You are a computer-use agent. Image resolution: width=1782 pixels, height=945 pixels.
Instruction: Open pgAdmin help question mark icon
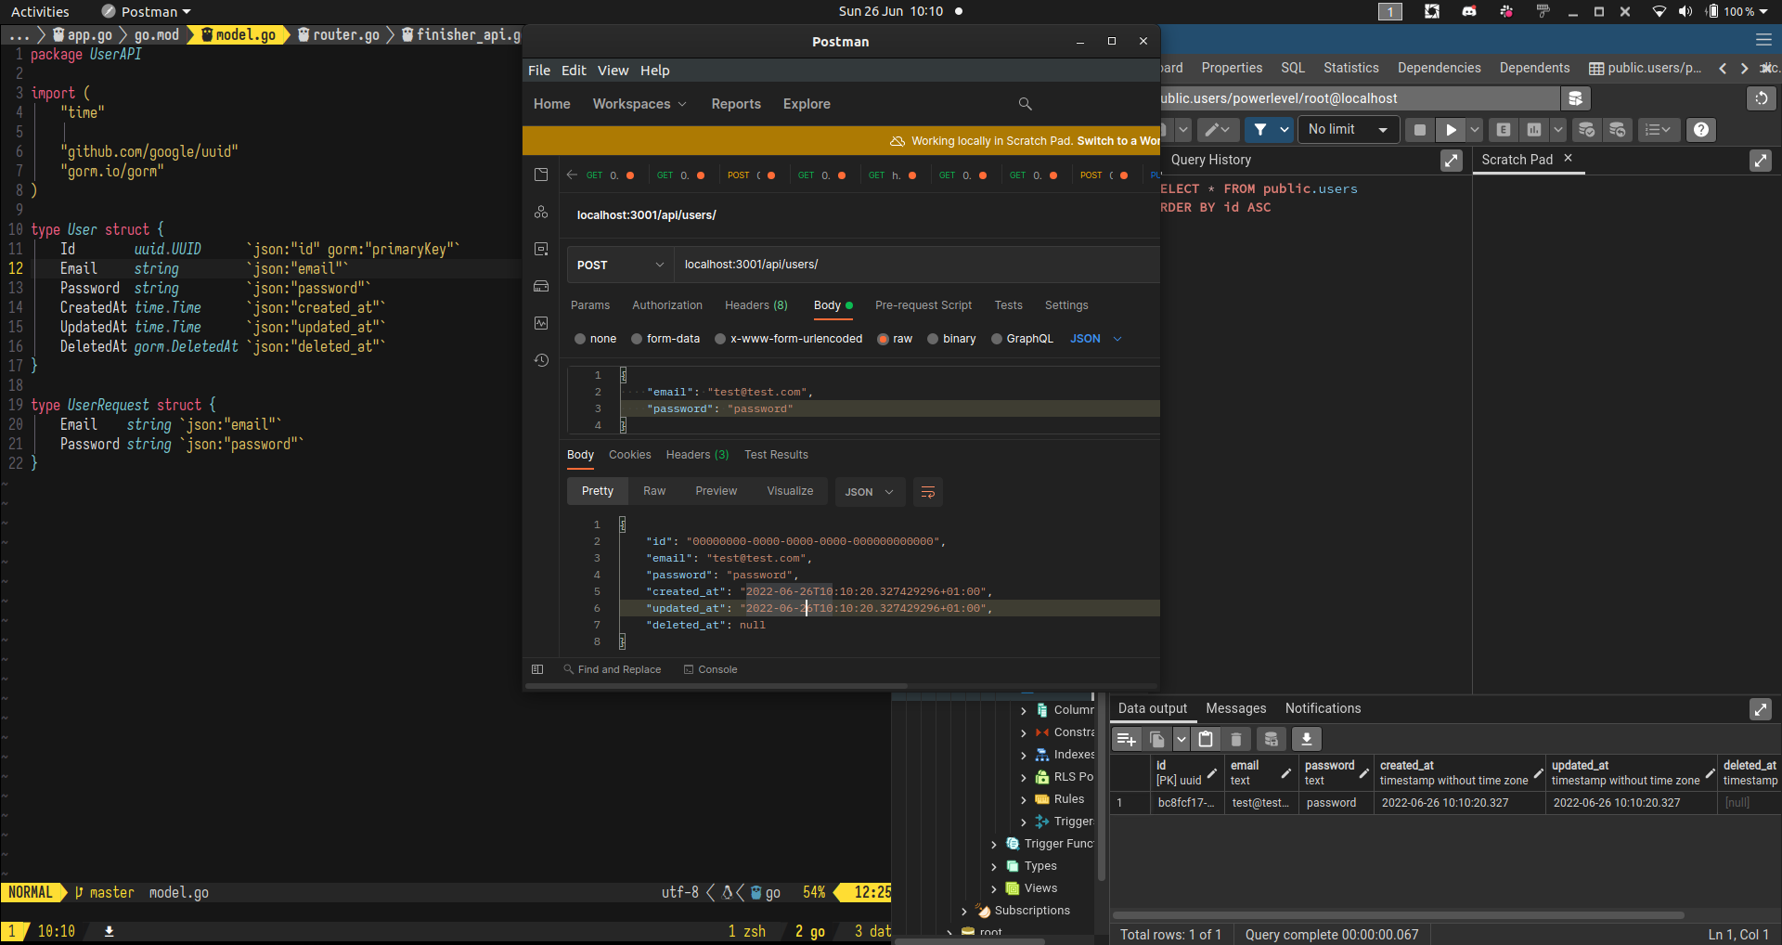tap(1700, 130)
